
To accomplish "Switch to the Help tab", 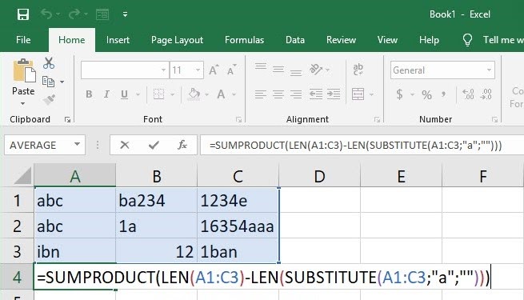I will point(429,40).
